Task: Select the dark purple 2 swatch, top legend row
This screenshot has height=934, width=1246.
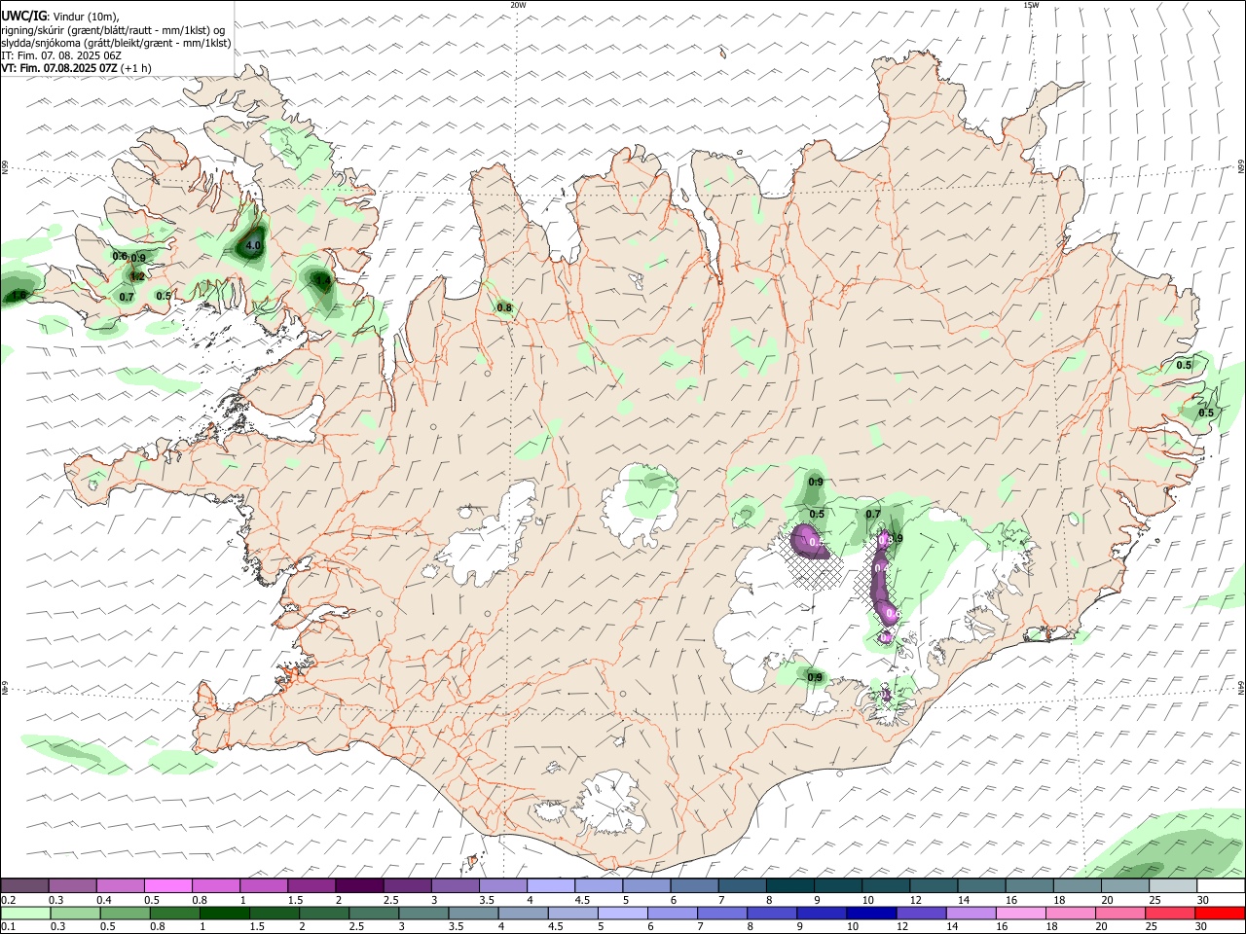Action: coord(358,886)
